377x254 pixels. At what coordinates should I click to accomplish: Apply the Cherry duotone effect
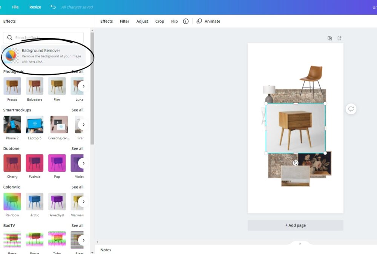coord(12,163)
